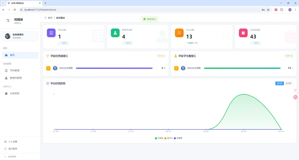Click the green 管理员总数 card icon
This screenshot has height=160, width=299.
115,33
